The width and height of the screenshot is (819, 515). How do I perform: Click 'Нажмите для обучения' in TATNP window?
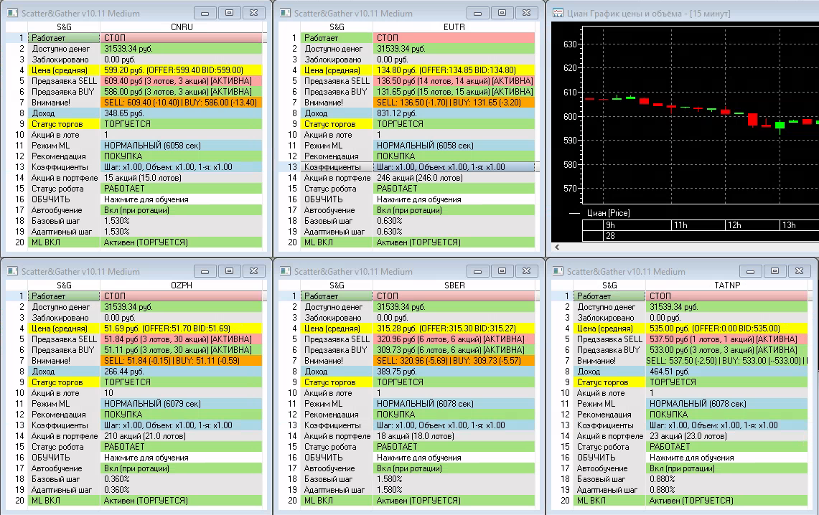click(x=726, y=458)
